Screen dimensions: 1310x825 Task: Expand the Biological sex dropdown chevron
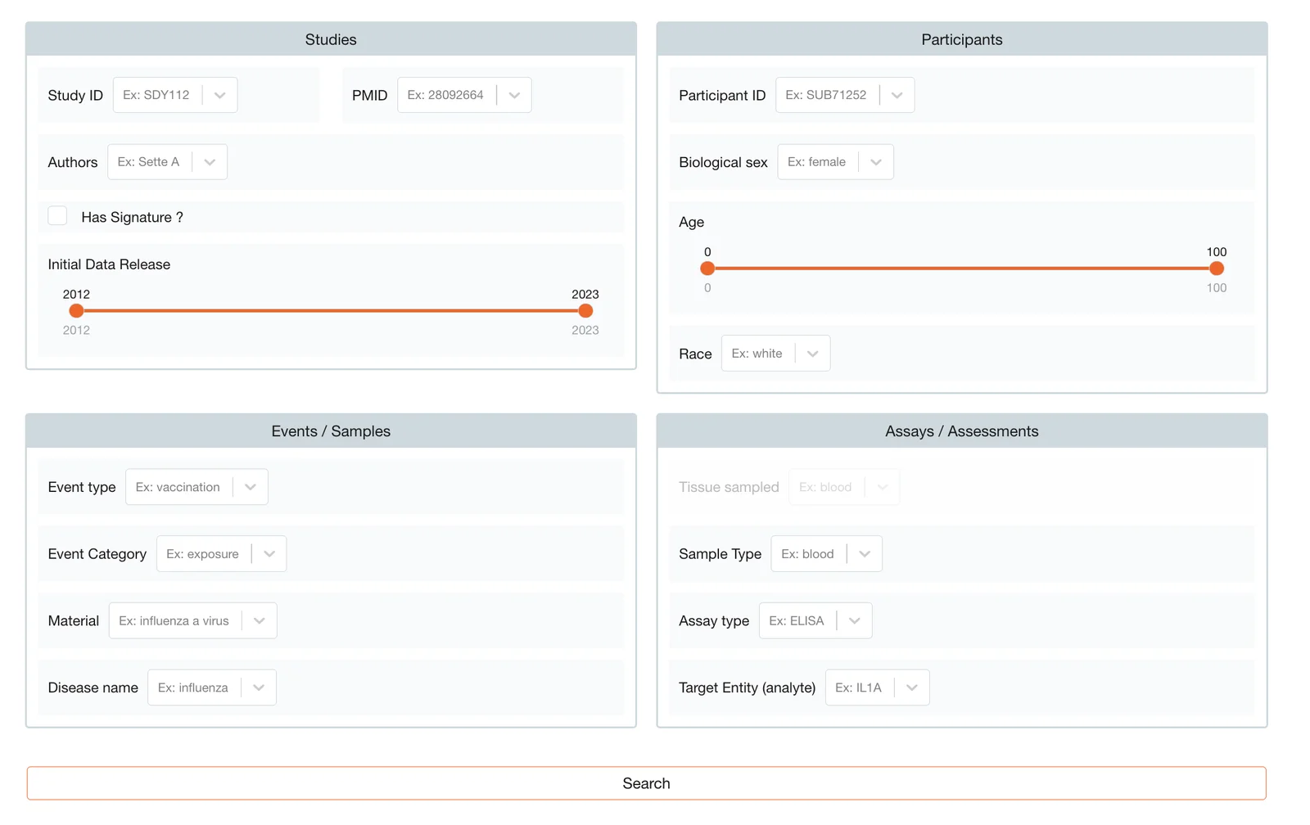point(876,162)
